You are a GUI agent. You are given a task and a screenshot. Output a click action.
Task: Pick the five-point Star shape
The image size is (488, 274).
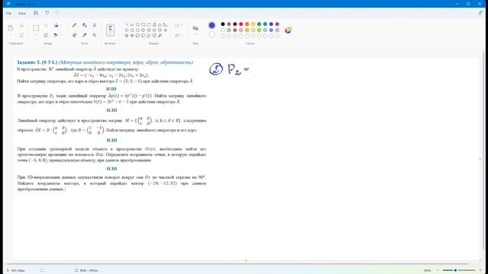[x=127, y=36]
